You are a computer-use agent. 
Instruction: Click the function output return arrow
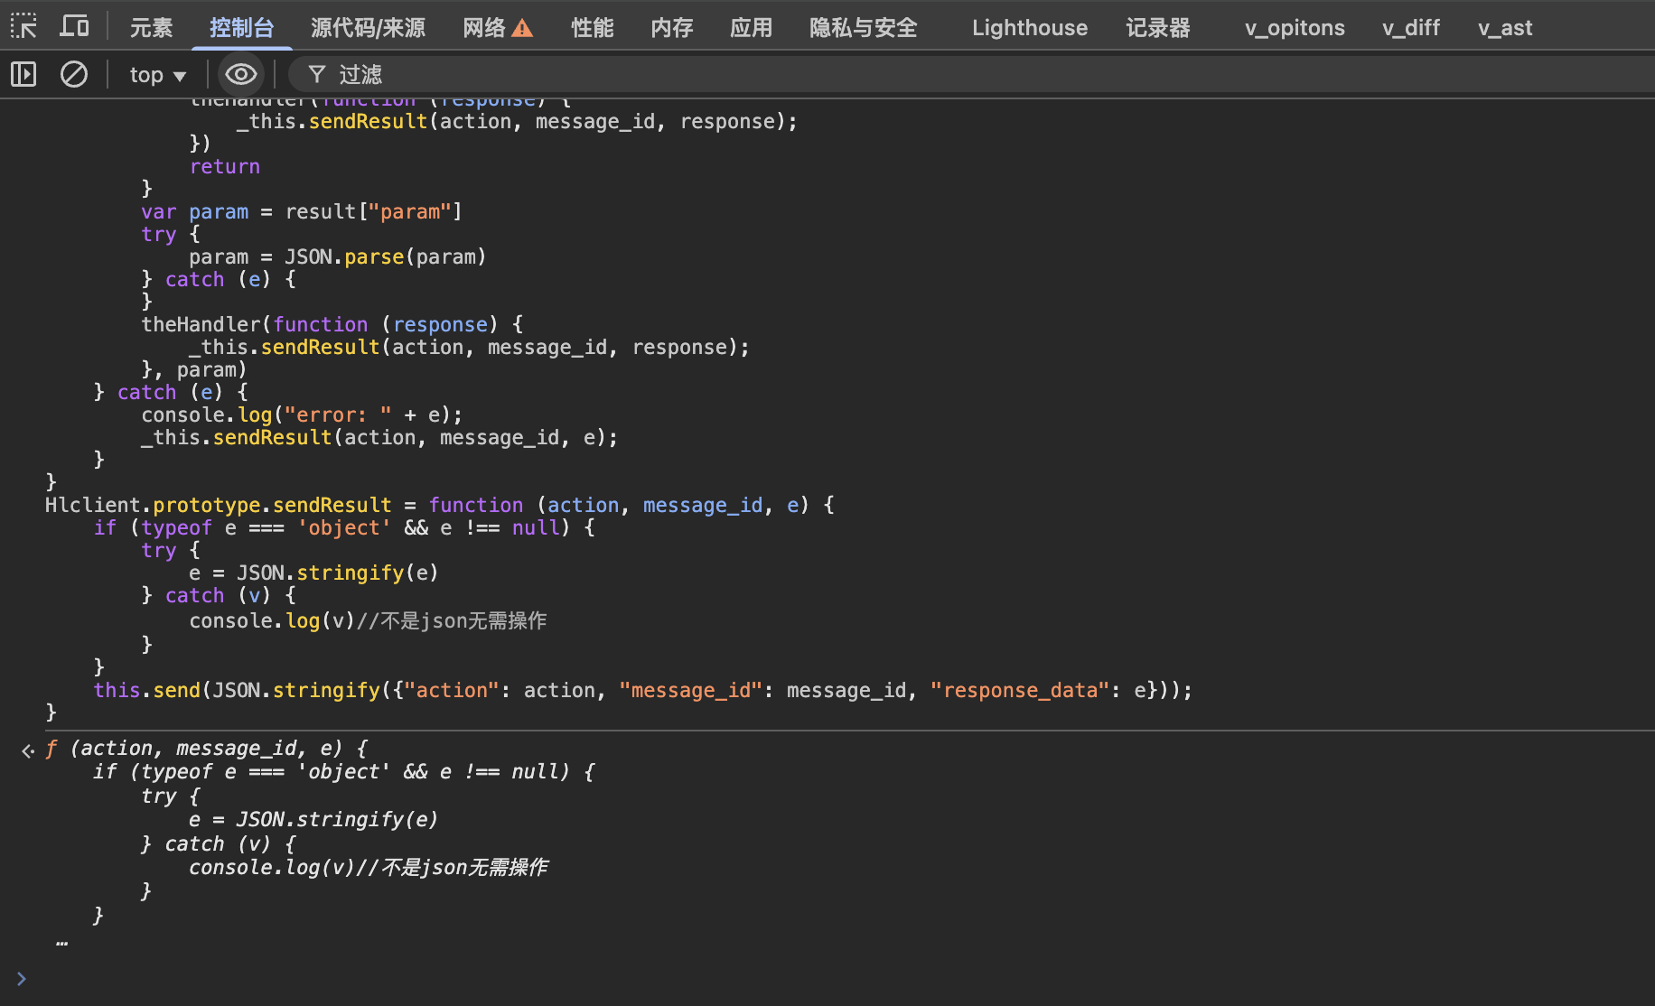[28, 750]
